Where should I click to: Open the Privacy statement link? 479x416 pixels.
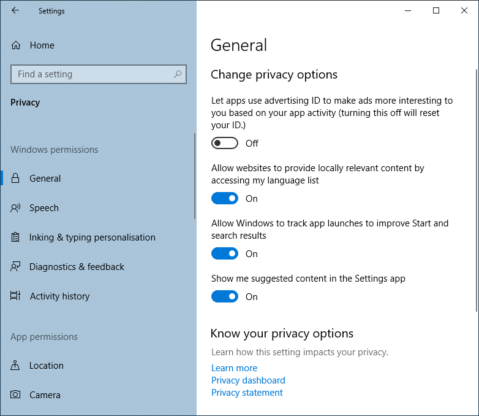pyautogui.click(x=247, y=393)
